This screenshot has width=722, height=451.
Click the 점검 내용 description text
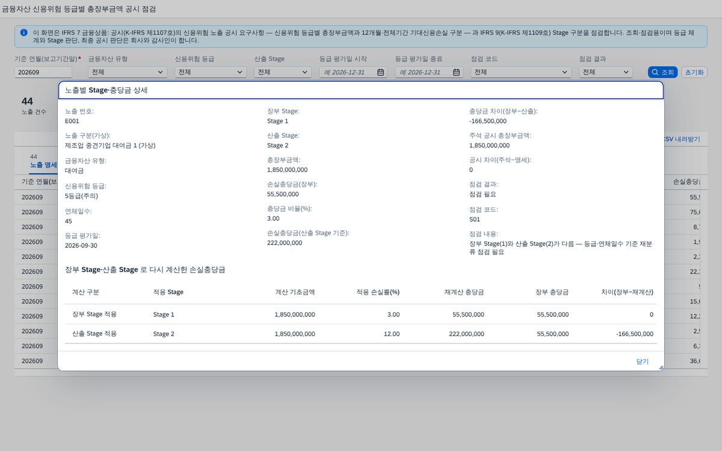click(x=561, y=248)
